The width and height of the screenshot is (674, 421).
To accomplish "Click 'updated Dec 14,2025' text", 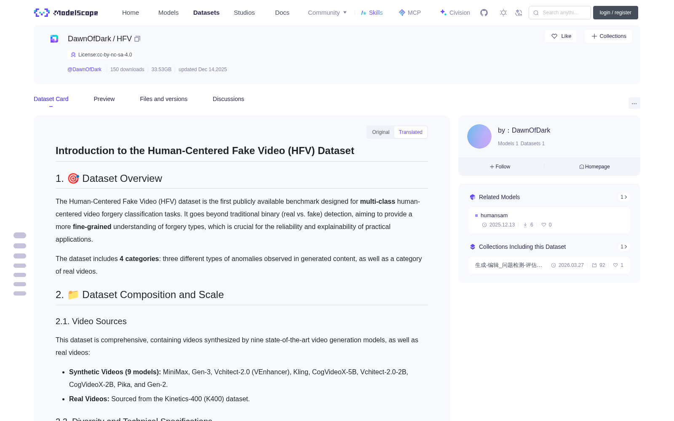I will coord(203,69).
